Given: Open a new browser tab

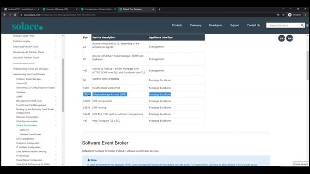Looking at the screenshot, I should (x=159, y=9).
